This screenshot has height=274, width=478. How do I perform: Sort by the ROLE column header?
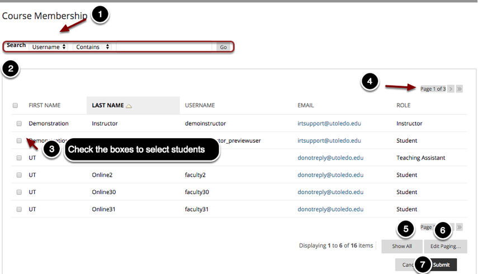point(403,106)
